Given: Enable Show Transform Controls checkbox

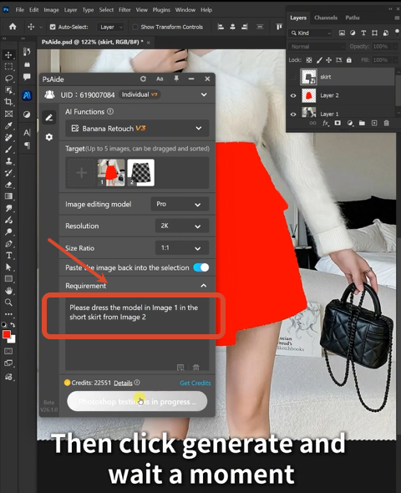Looking at the screenshot, I should point(135,27).
